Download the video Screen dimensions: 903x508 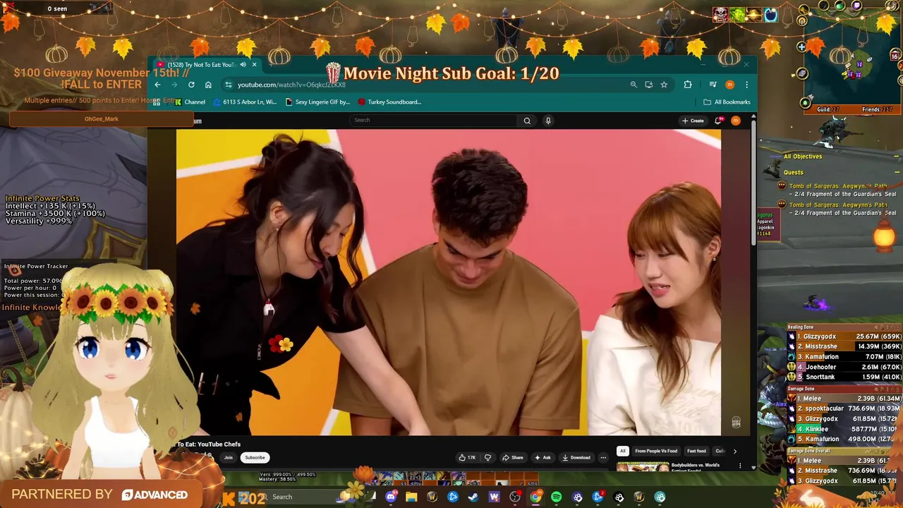[x=576, y=457]
